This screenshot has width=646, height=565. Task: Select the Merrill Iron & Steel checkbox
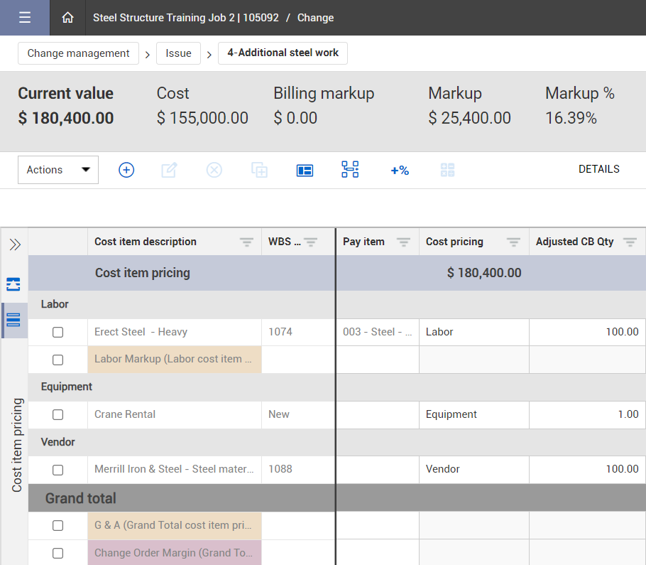pos(58,470)
